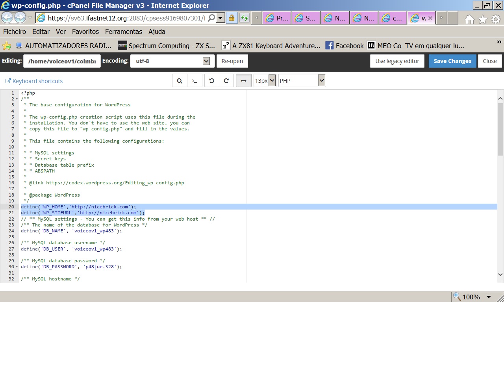Click the WP_SITEURL define line
Image resolution: width=504 pixels, height=373 pixels.
coord(83,213)
